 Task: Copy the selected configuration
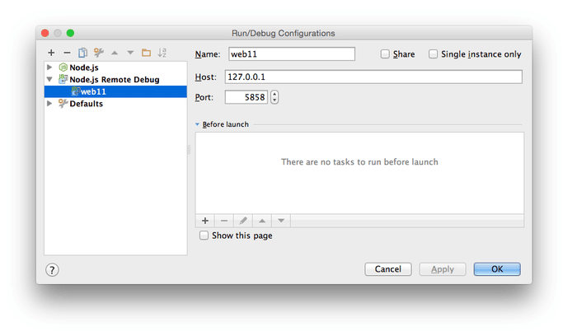click(x=82, y=53)
